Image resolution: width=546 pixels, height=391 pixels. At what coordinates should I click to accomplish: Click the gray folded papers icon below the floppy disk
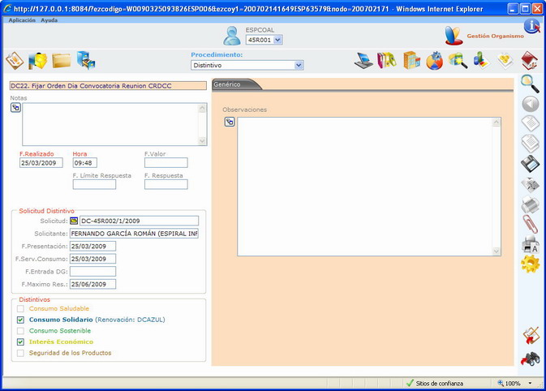pos(531,184)
